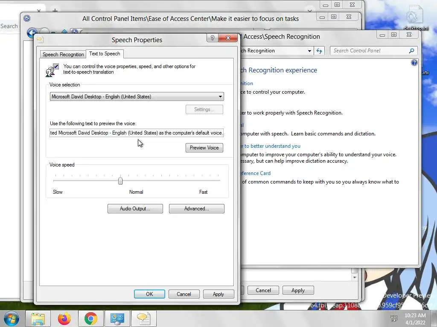437x327 pixels.
Task: Expand the Speech Recognition address bar dropdown
Action: pyautogui.click(x=309, y=51)
